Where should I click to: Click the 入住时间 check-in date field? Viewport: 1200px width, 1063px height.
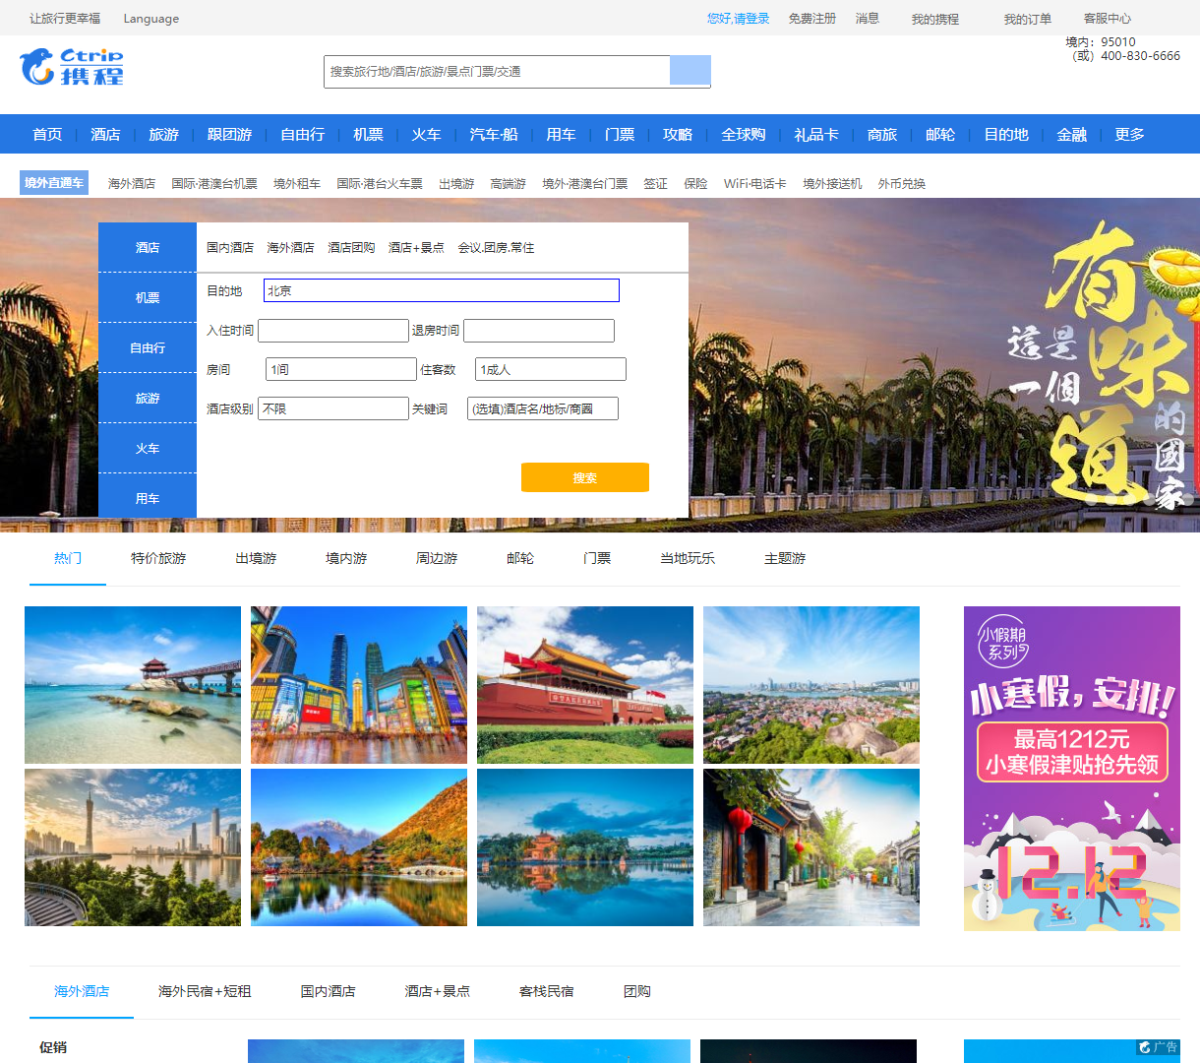pyautogui.click(x=332, y=330)
